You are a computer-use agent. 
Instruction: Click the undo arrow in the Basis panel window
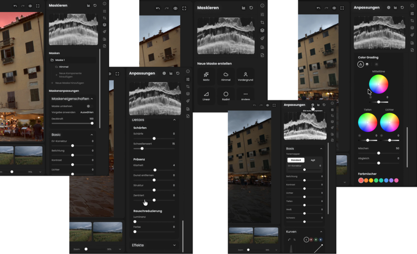point(255,105)
